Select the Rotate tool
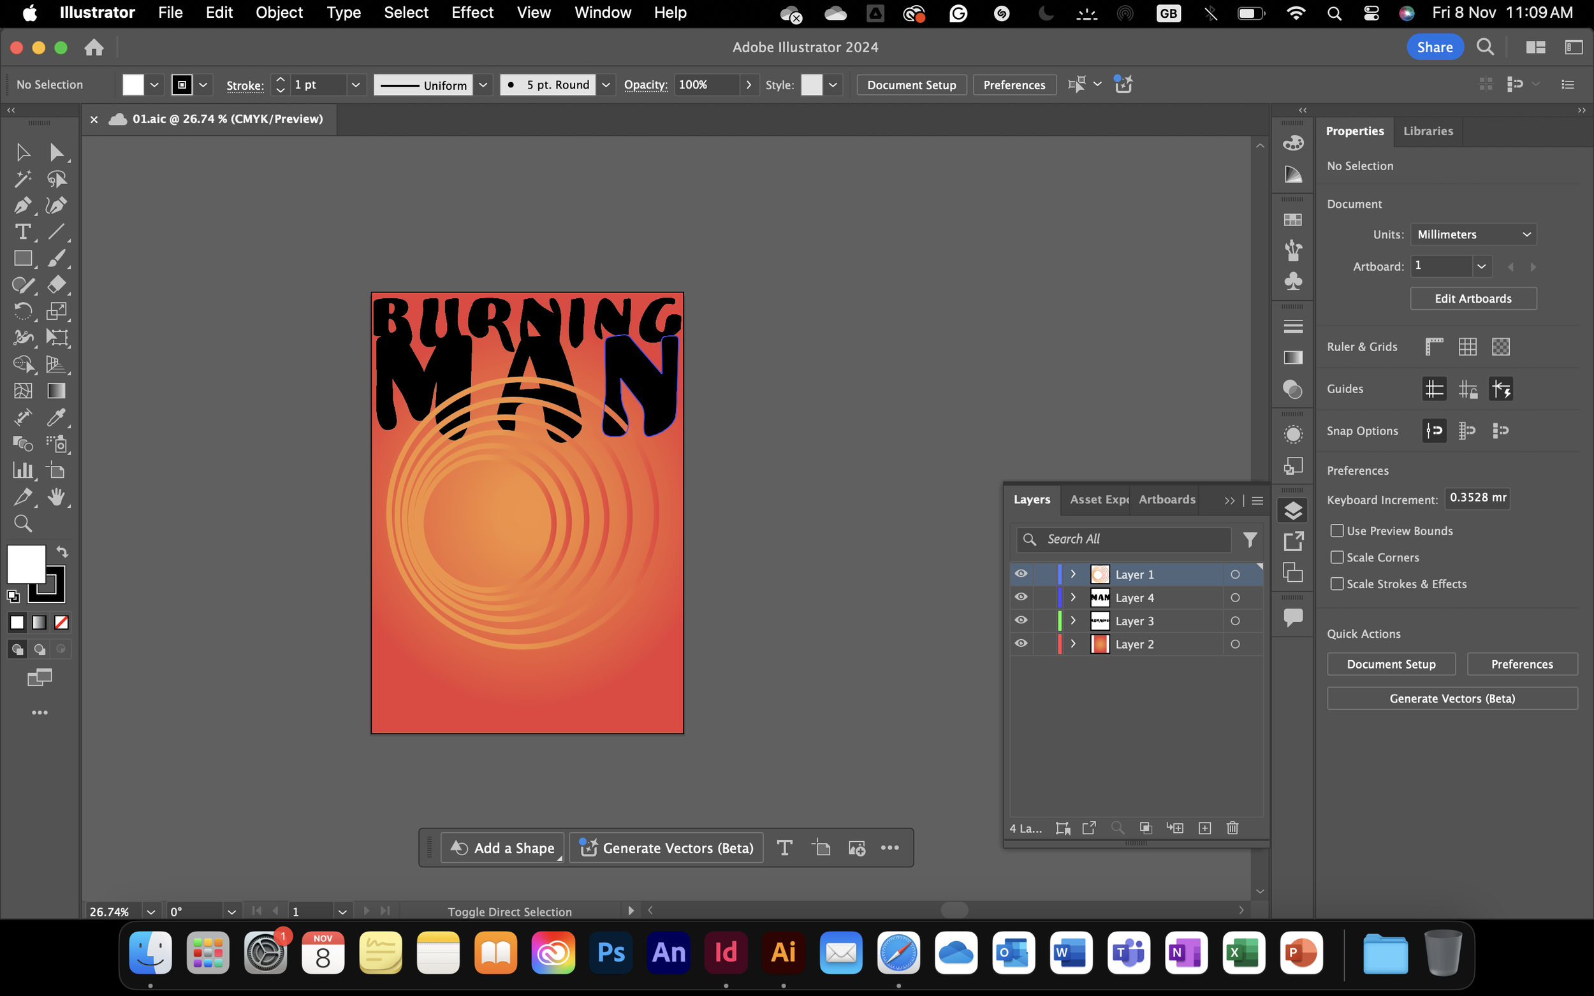This screenshot has width=1594, height=996. [22, 311]
